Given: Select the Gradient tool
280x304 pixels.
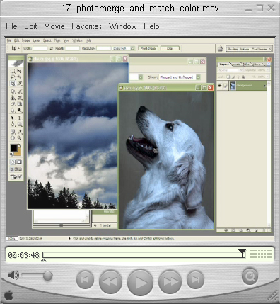Looking at the screenshot, I should coord(20,104).
